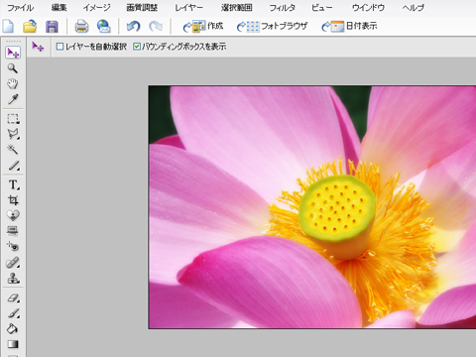Select the Zoom magnifier tool
Viewport: 476px width, 357px height.
coord(13,68)
